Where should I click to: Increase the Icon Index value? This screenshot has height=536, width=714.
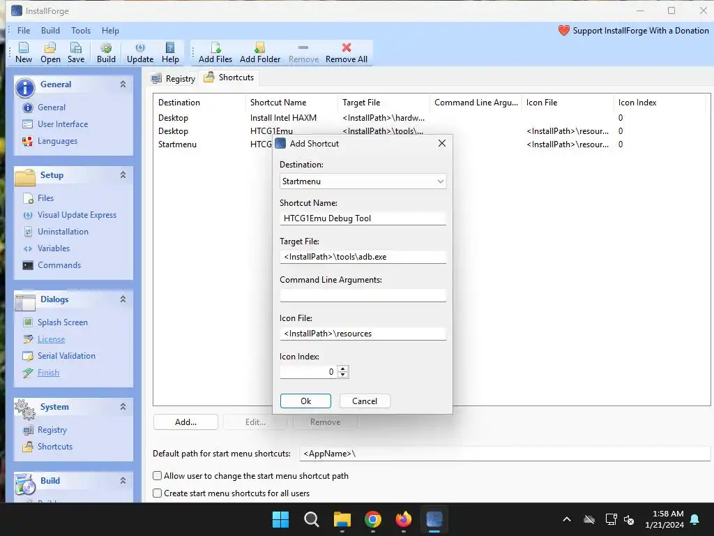(343, 368)
